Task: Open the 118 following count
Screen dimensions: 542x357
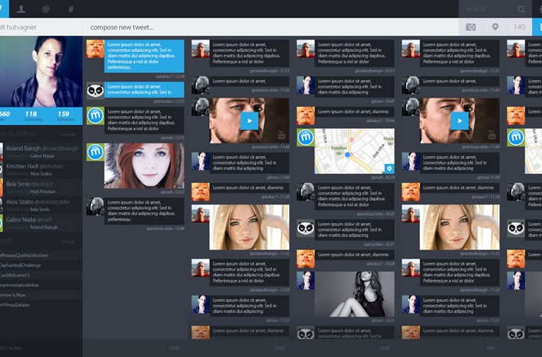Action: (31, 116)
